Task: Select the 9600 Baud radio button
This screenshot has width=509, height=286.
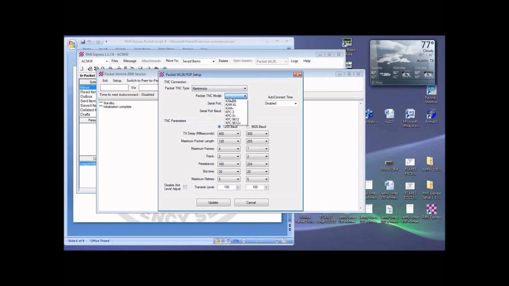Action: (x=247, y=127)
